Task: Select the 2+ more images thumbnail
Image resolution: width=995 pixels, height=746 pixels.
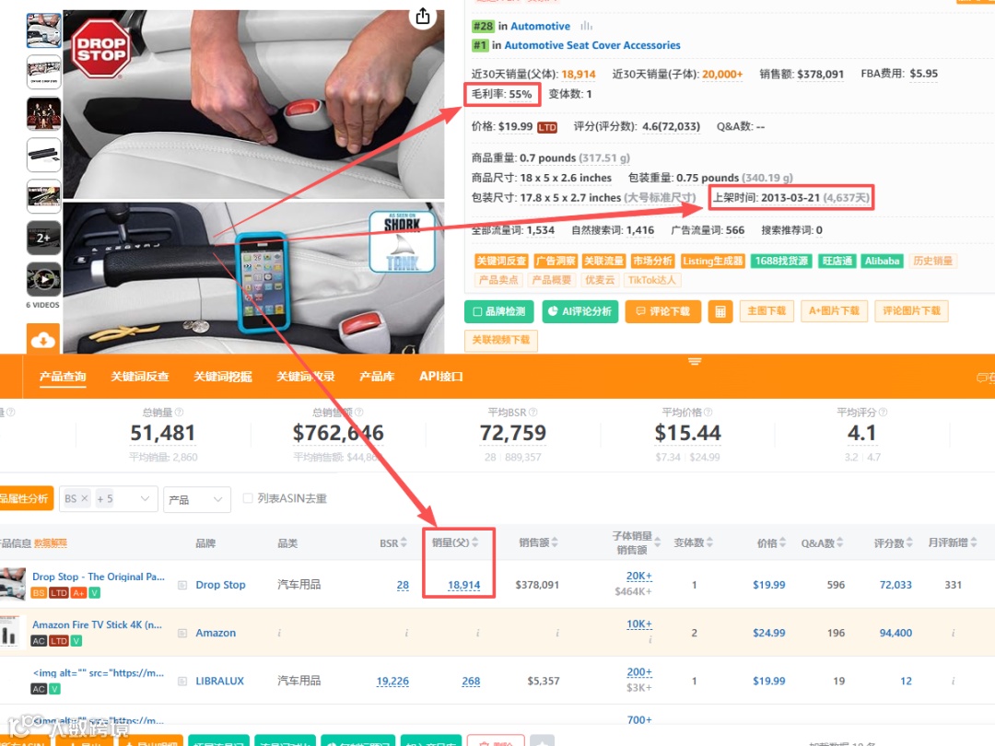Action: 44,238
